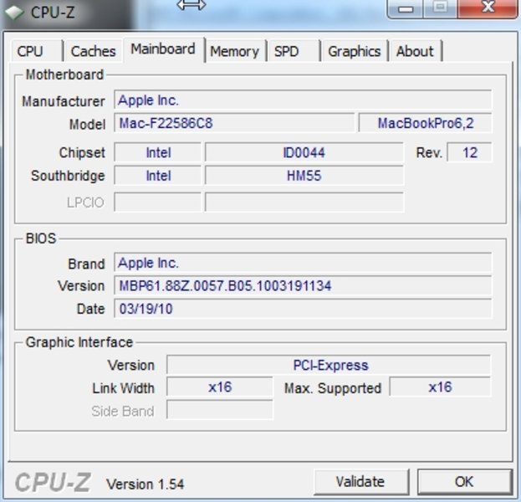521x502 pixels.
Task: Click the Max. Supported x16 value
Action: pos(440,387)
